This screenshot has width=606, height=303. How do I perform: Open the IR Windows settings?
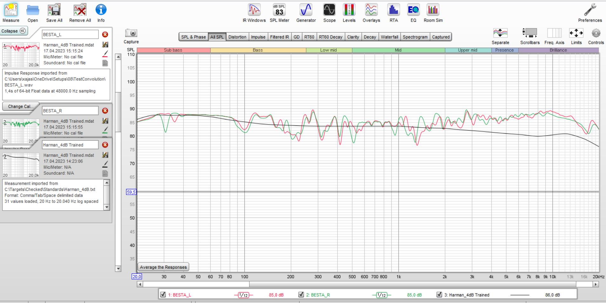point(254,13)
